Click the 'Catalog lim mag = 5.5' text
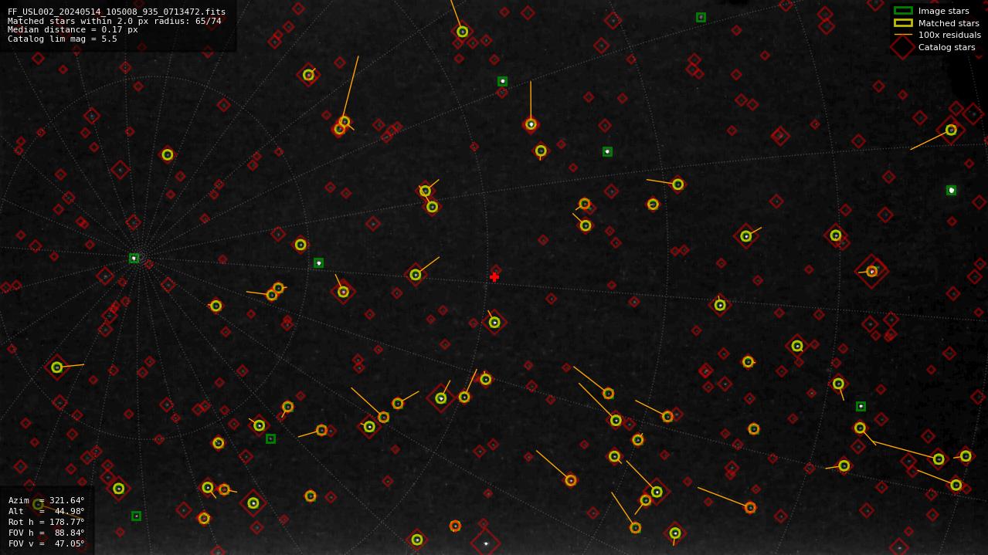This screenshot has height=555, width=988. pos(63,39)
